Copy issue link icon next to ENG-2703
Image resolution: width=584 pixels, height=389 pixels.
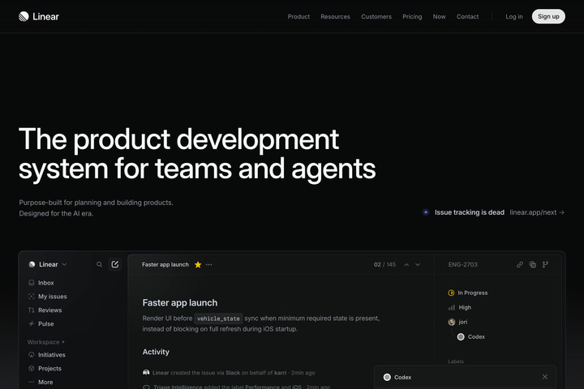520,264
